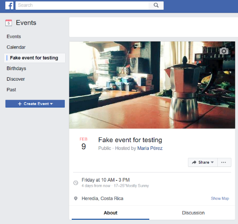Click the location pin icon

[76, 199]
